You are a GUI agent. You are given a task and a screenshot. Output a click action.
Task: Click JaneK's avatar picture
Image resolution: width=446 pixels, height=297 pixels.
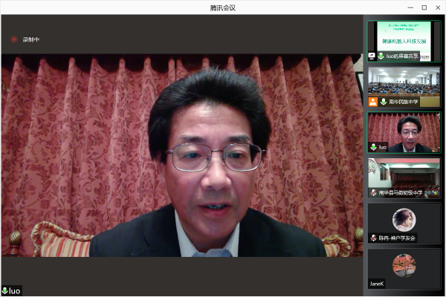(x=404, y=264)
